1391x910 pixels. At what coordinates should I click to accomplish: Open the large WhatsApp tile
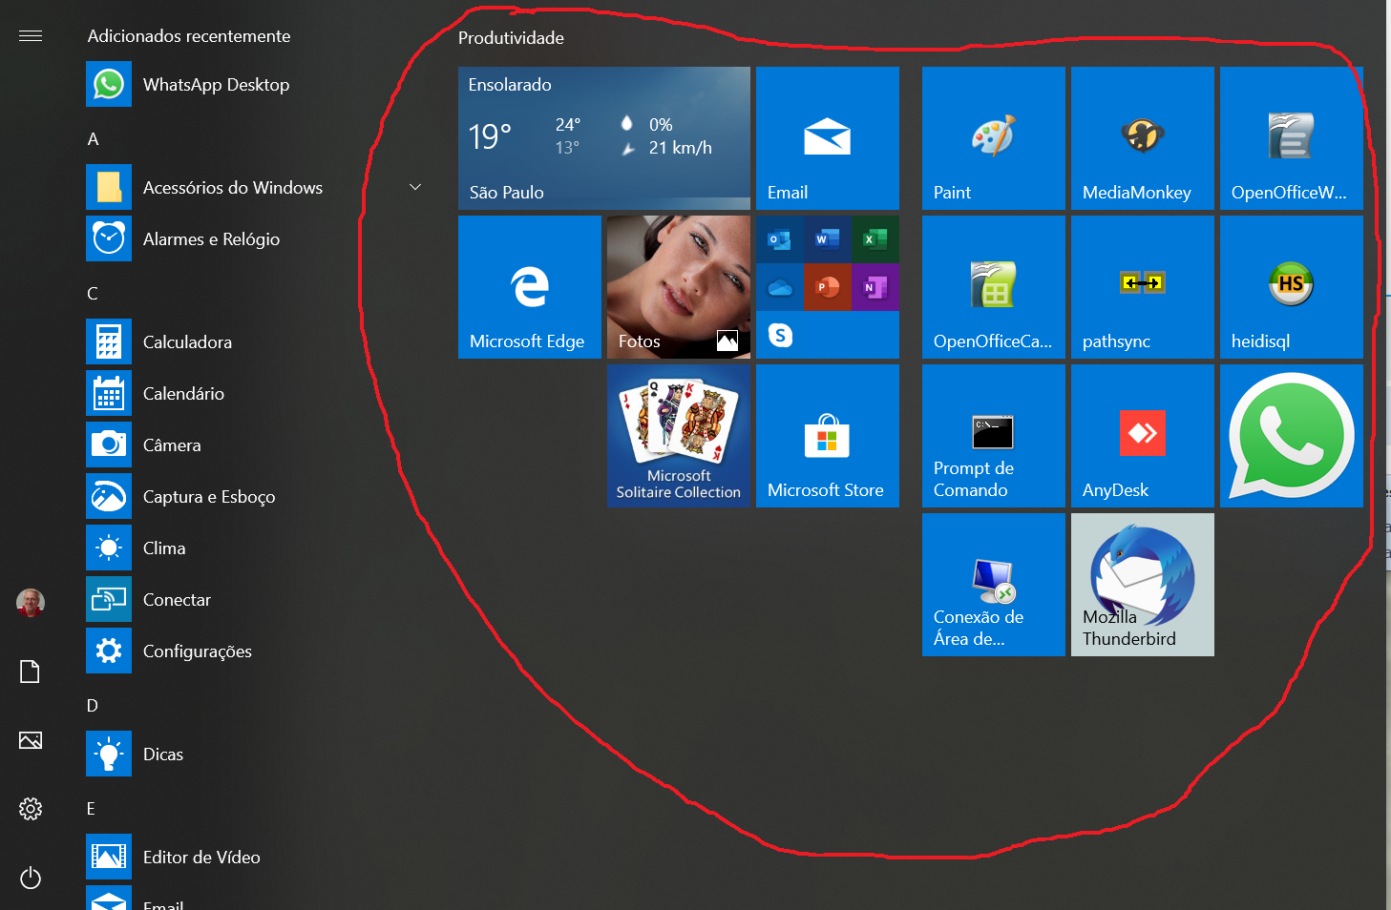click(x=1291, y=435)
